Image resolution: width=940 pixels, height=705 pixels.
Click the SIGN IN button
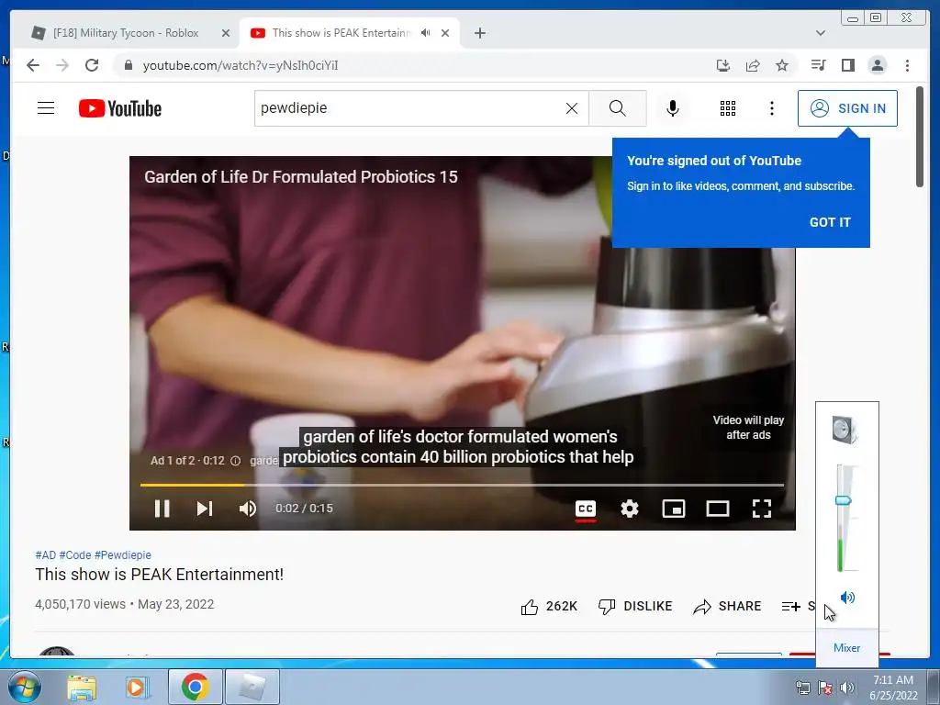pyautogui.click(x=847, y=108)
